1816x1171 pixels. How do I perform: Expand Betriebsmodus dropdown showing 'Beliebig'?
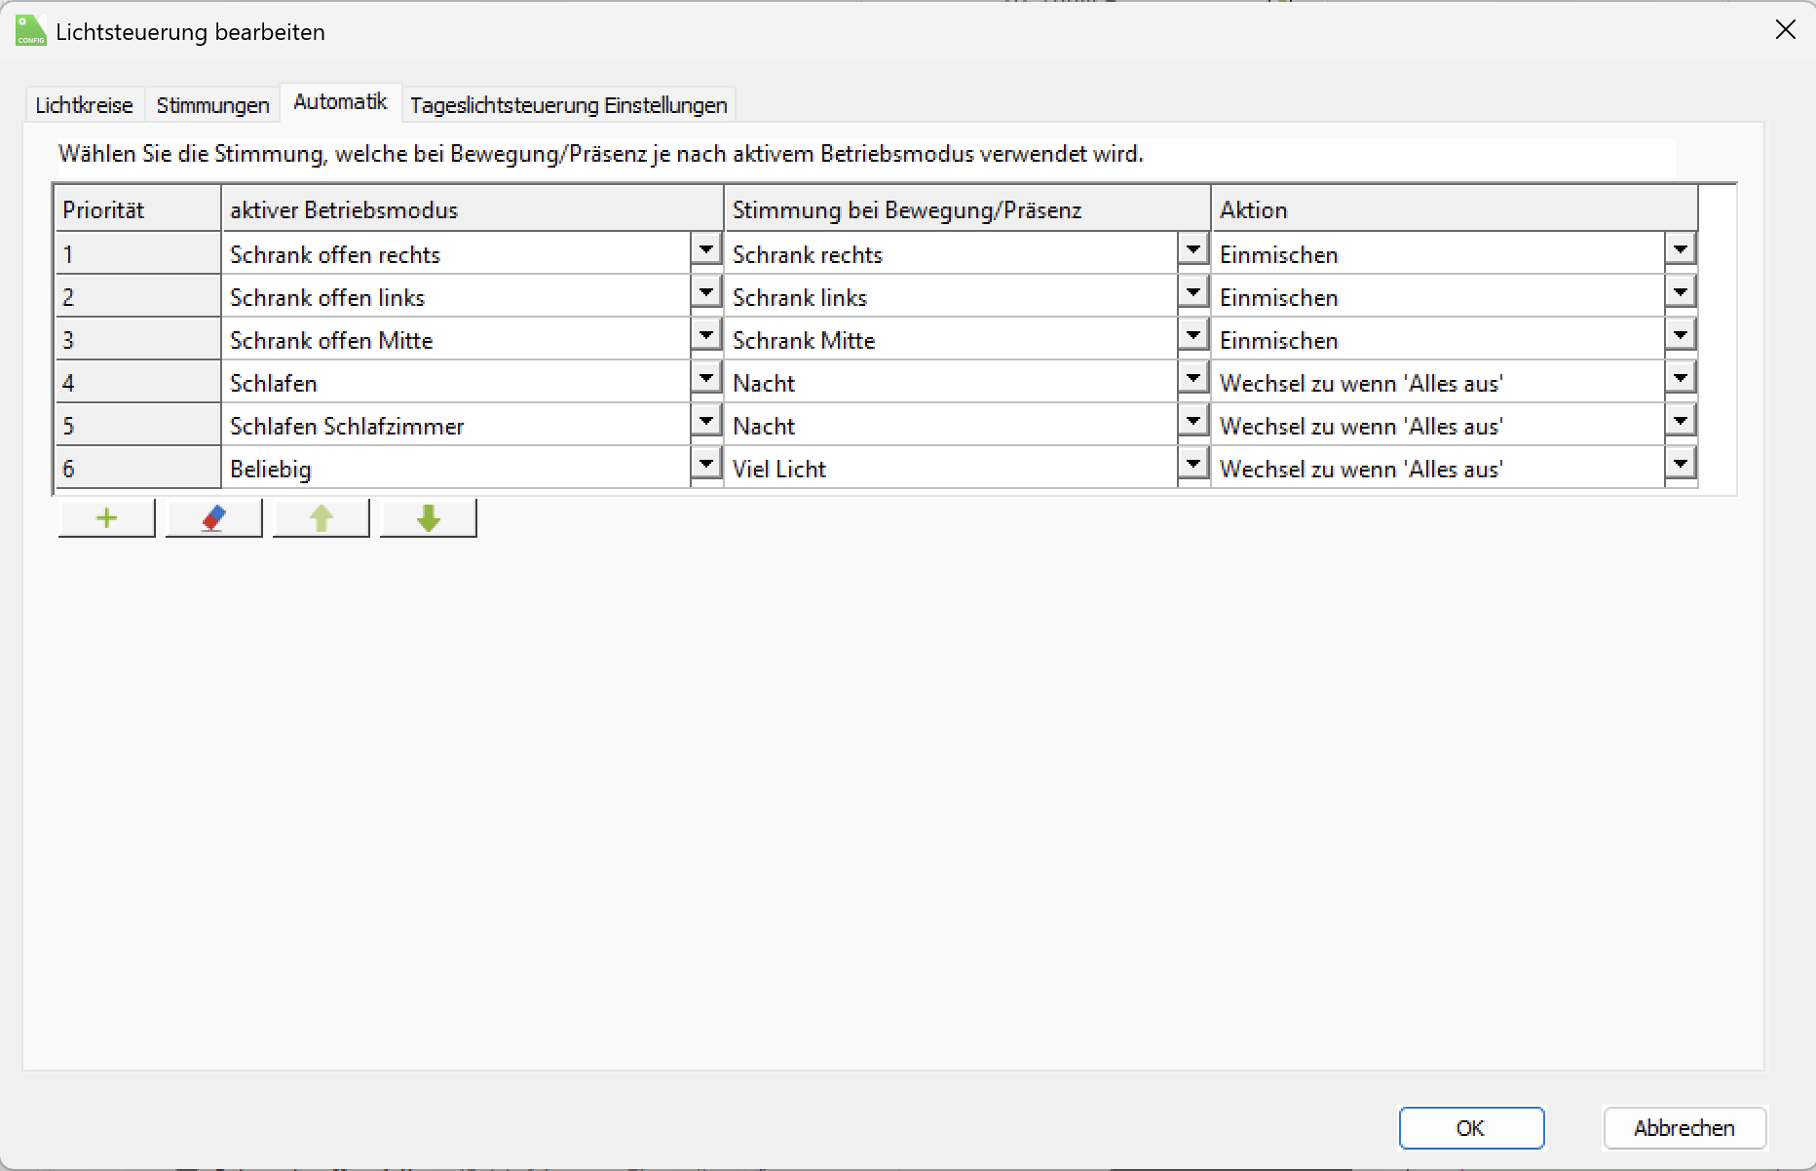[705, 464]
